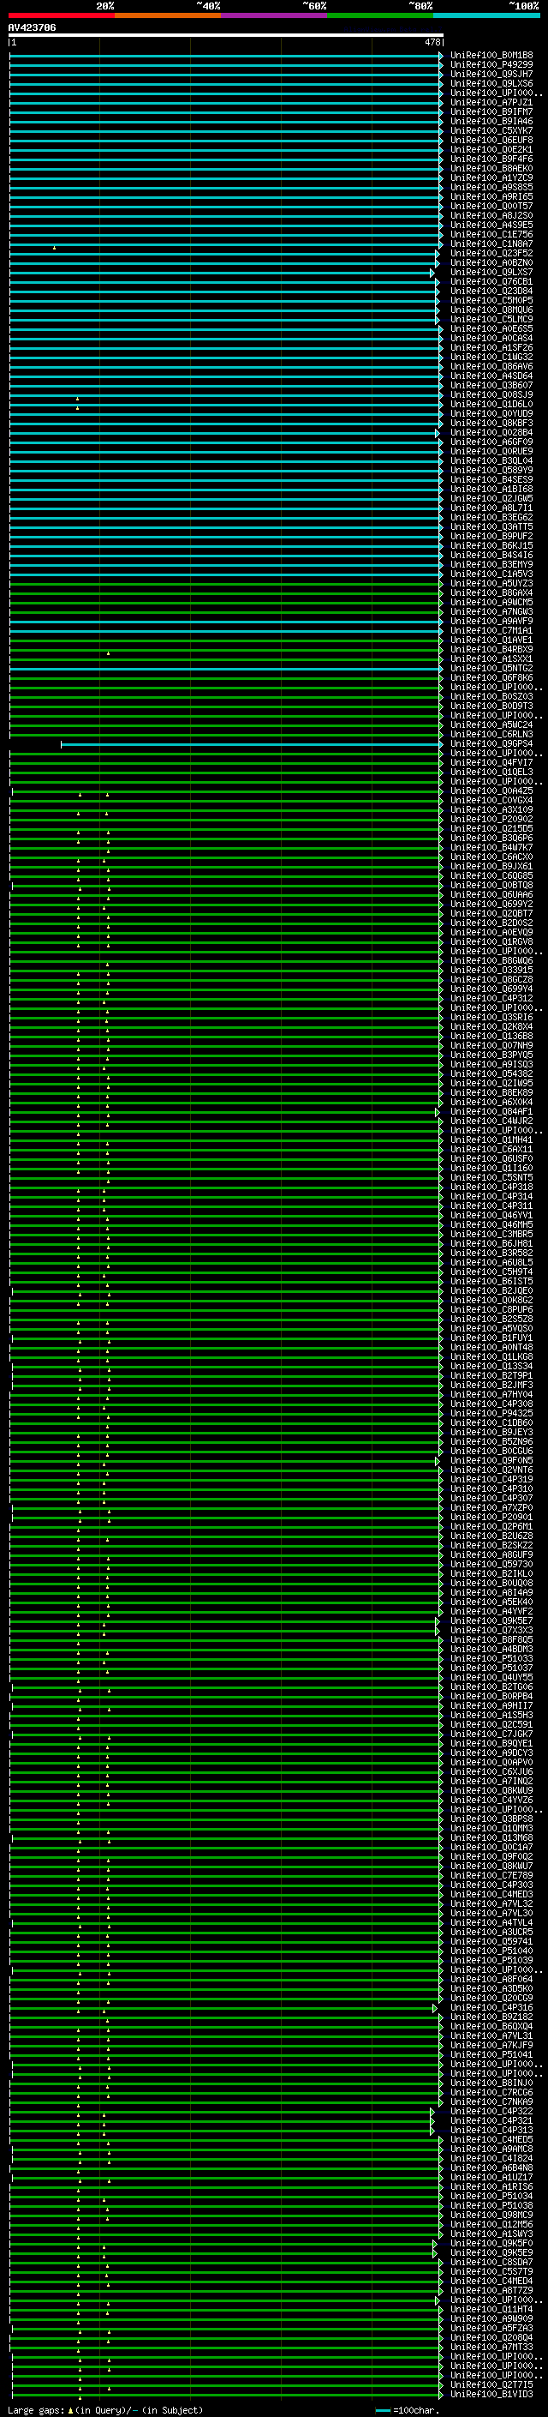Screen dimensions: 548x2417
Task: Click the cyan ~100% identity legend segment
Action: tap(487, 15)
